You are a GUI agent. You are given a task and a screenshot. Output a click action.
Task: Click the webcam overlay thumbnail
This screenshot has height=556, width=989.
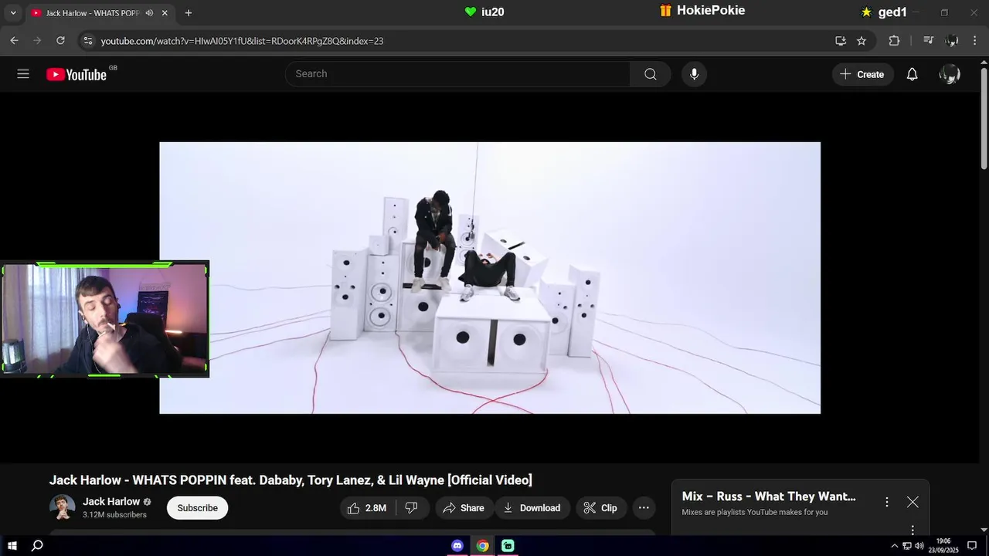(x=104, y=319)
